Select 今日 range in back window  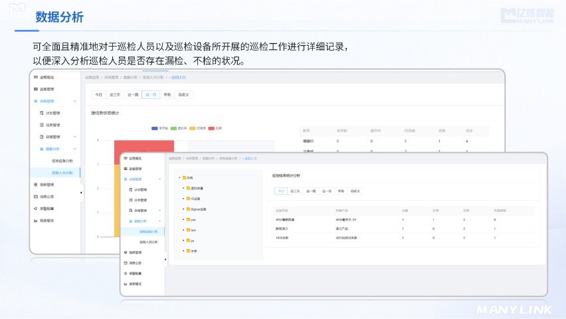tap(98, 94)
